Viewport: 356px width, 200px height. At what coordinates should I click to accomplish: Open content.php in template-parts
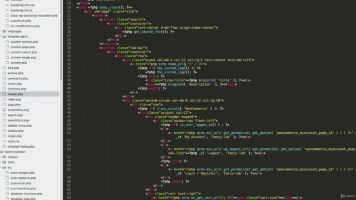(x=18, y=63)
